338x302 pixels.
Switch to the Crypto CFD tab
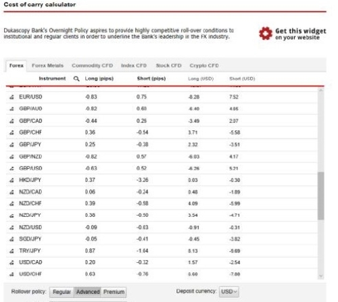[x=204, y=66]
